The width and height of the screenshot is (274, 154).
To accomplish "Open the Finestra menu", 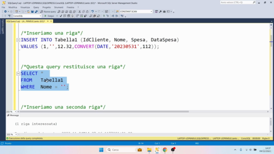I will (70, 7).
